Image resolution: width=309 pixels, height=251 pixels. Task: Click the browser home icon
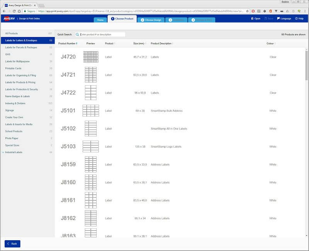[19, 11]
